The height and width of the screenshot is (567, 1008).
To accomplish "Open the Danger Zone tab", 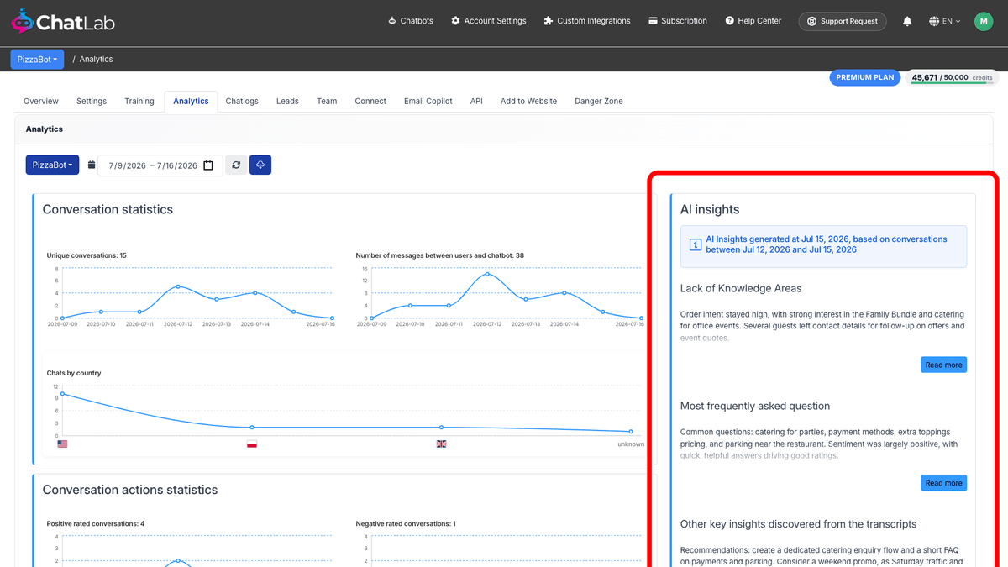I will [x=599, y=102].
